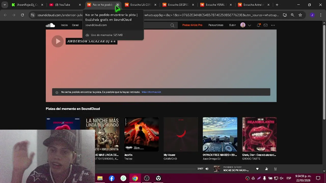Open the Canal menu item
Viewport: 326px width, 183px height.
pyautogui.click(x=75, y=25)
